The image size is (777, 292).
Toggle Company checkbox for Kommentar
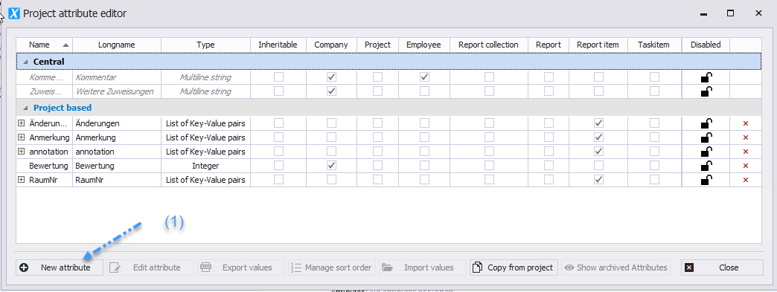tap(331, 77)
